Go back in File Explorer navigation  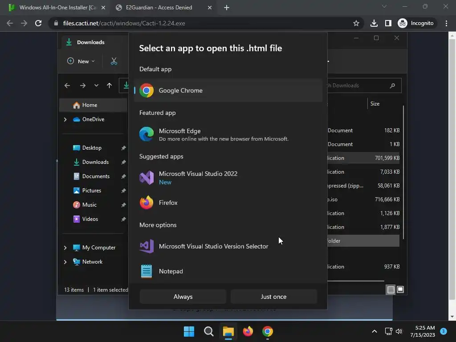click(67, 85)
